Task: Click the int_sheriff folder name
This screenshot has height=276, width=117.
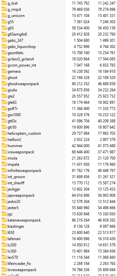Action: (16, 183)
